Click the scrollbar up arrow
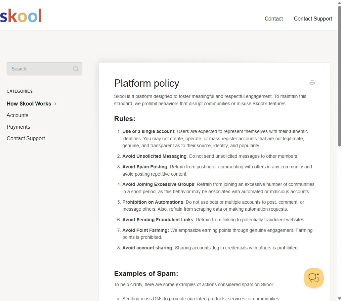This screenshot has width=342, height=301. pos(340,2)
